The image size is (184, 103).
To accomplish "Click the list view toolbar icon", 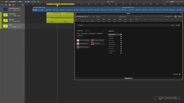I will point(26,2).
